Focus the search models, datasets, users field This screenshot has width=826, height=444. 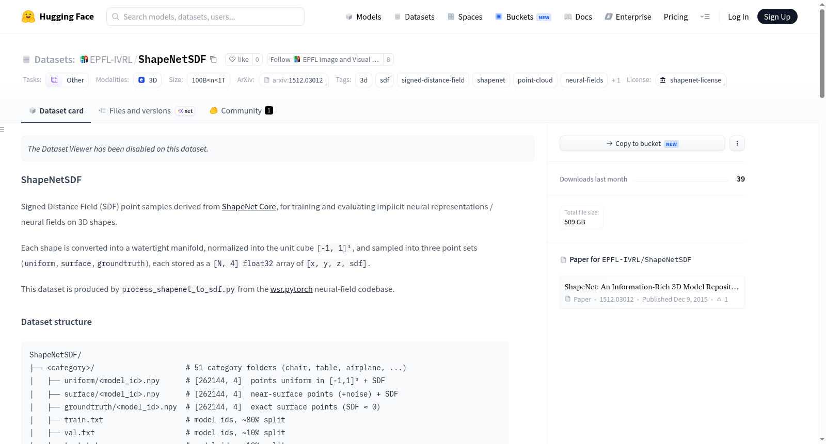pos(205,17)
